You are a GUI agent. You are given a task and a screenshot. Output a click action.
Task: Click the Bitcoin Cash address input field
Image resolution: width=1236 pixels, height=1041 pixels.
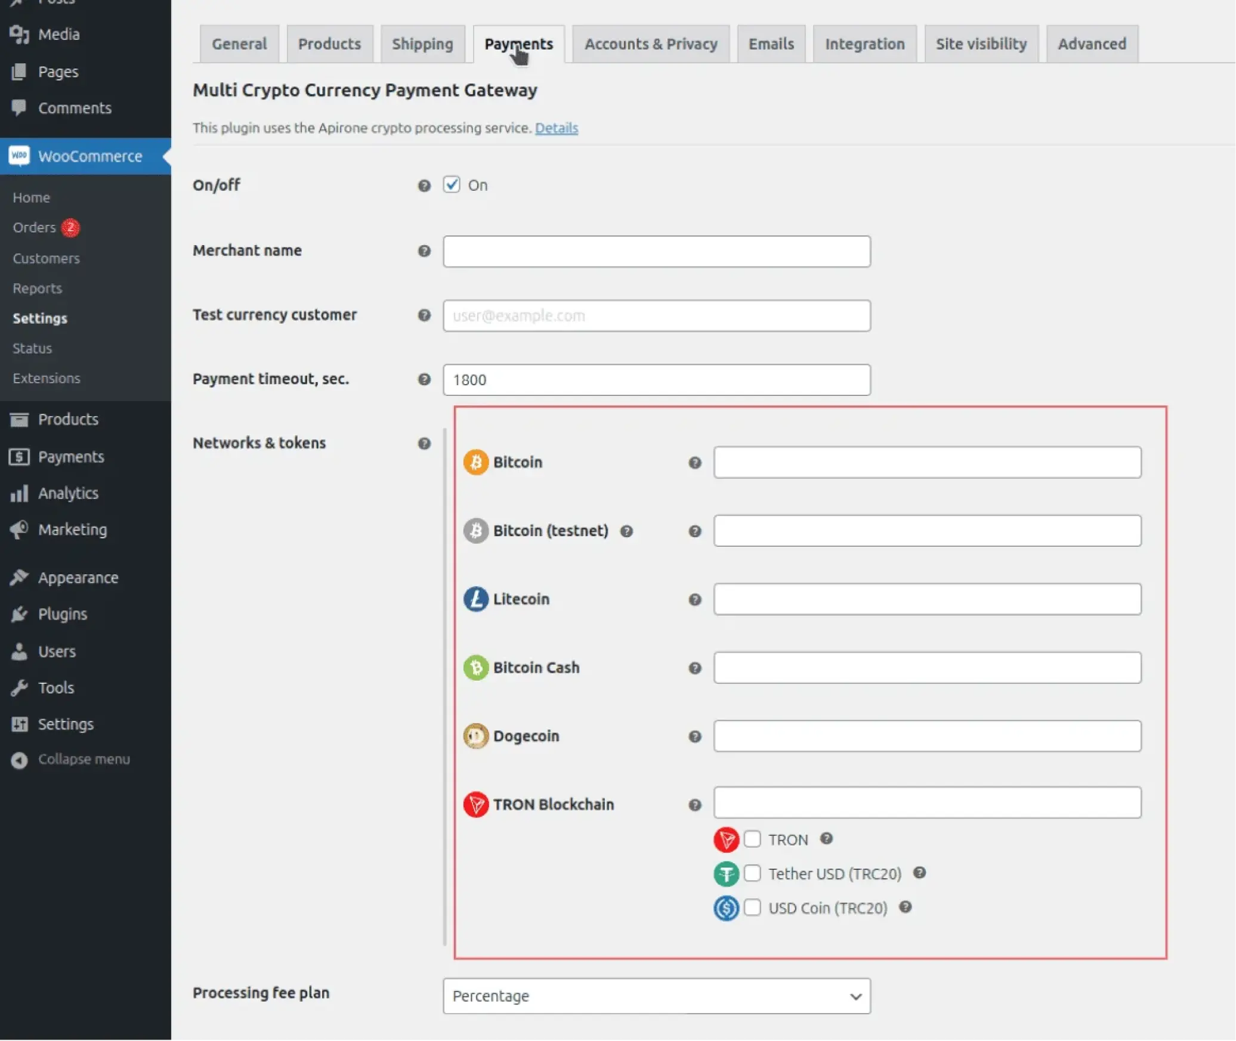pyautogui.click(x=928, y=668)
